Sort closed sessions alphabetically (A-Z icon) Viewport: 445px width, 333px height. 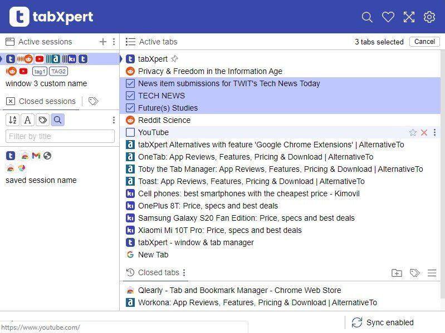point(12,120)
